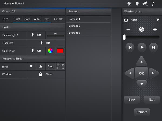This screenshot has width=162, height=121.
Task: Select Heat climate mode
Action: (17, 19)
